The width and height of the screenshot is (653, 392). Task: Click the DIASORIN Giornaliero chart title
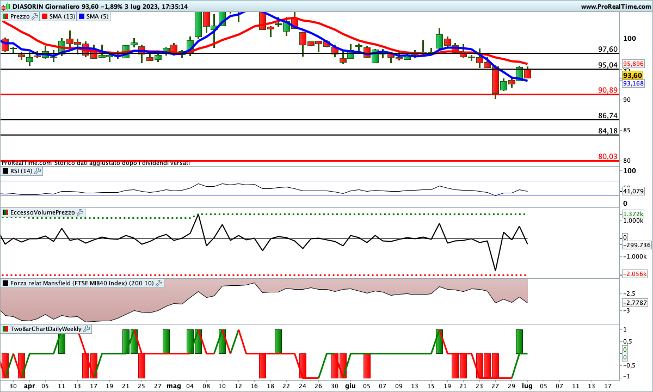pyautogui.click(x=46, y=7)
